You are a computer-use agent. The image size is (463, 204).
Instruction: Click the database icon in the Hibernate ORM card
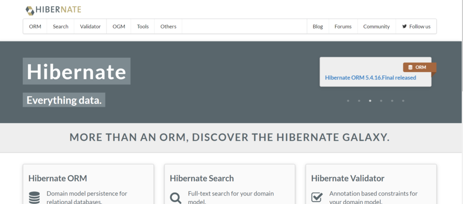pos(34,198)
